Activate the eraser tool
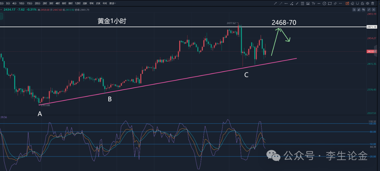The image size is (380, 171). coord(352,4)
